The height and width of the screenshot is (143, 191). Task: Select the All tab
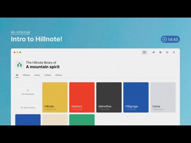click(x=17, y=75)
